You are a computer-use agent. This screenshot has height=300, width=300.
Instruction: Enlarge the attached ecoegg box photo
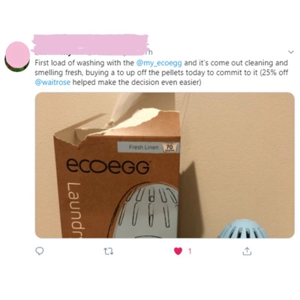pyautogui.click(x=165, y=165)
